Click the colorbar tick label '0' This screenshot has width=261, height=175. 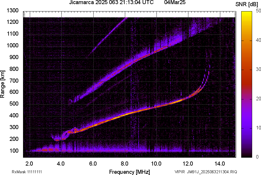pos(257,157)
